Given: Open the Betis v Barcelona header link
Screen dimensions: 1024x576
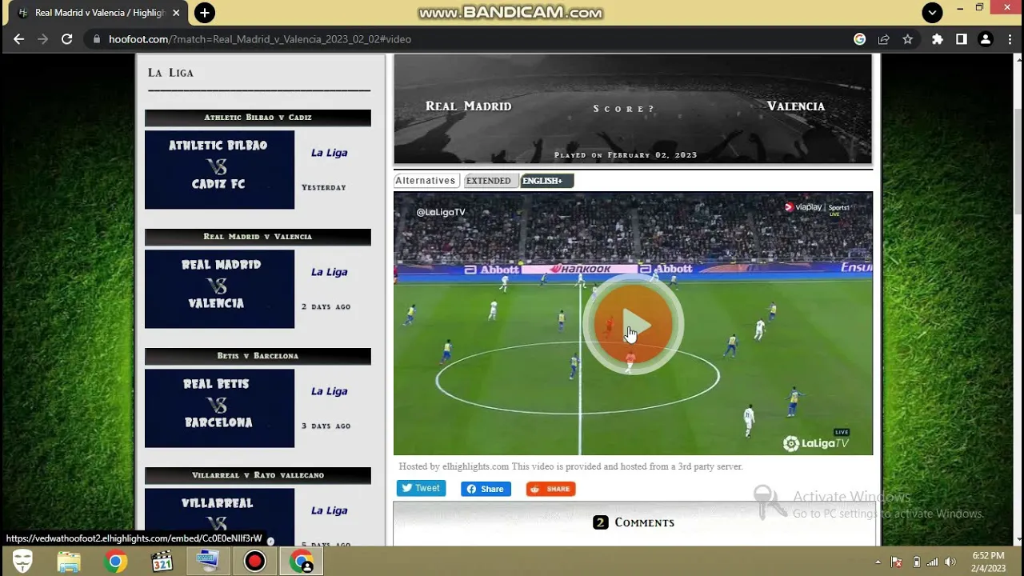Looking at the screenshot, I should (x=258, y=356).
